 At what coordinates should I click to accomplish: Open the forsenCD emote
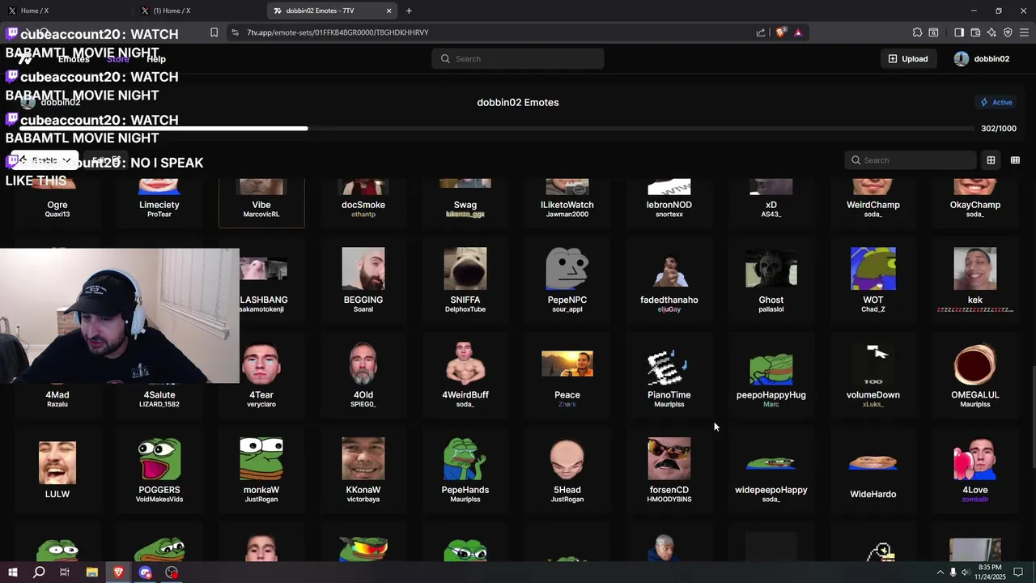pyautogui.click(x=669, y=470)
